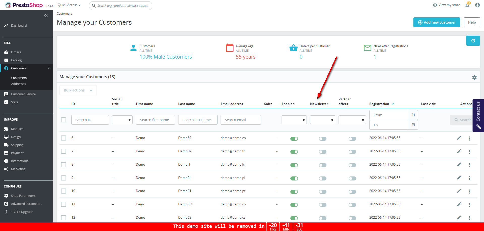The width and height of the screenshot is (484, 231).
Task: Open the Bulk actions dropdown
Action: pyautogui.click(x=78, y=90)
